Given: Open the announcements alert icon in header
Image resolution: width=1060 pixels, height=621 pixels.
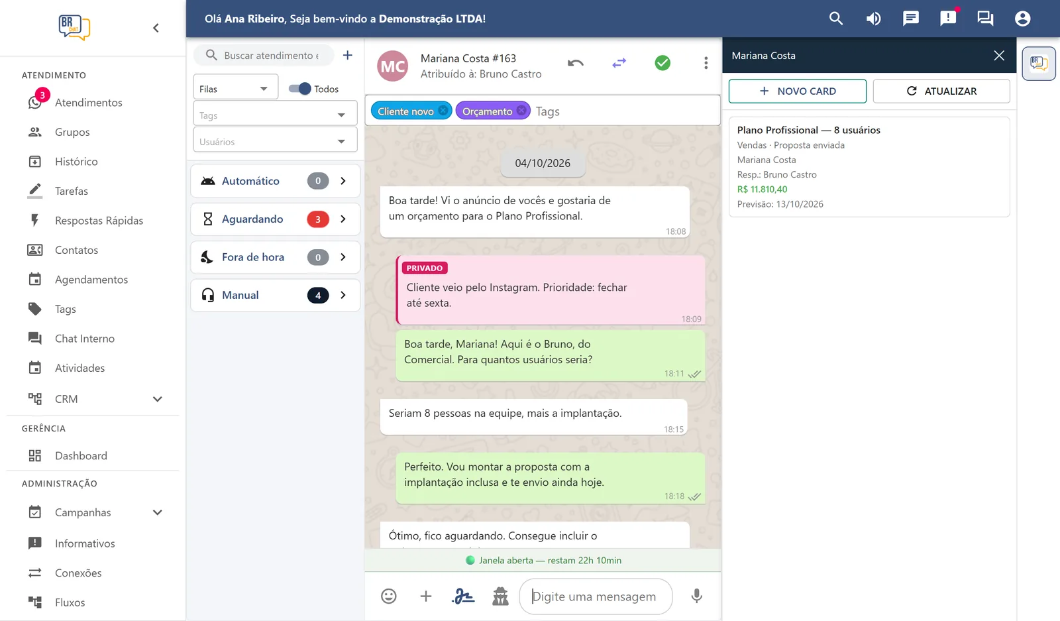Looking at the screenshot, I should [948, 19].
